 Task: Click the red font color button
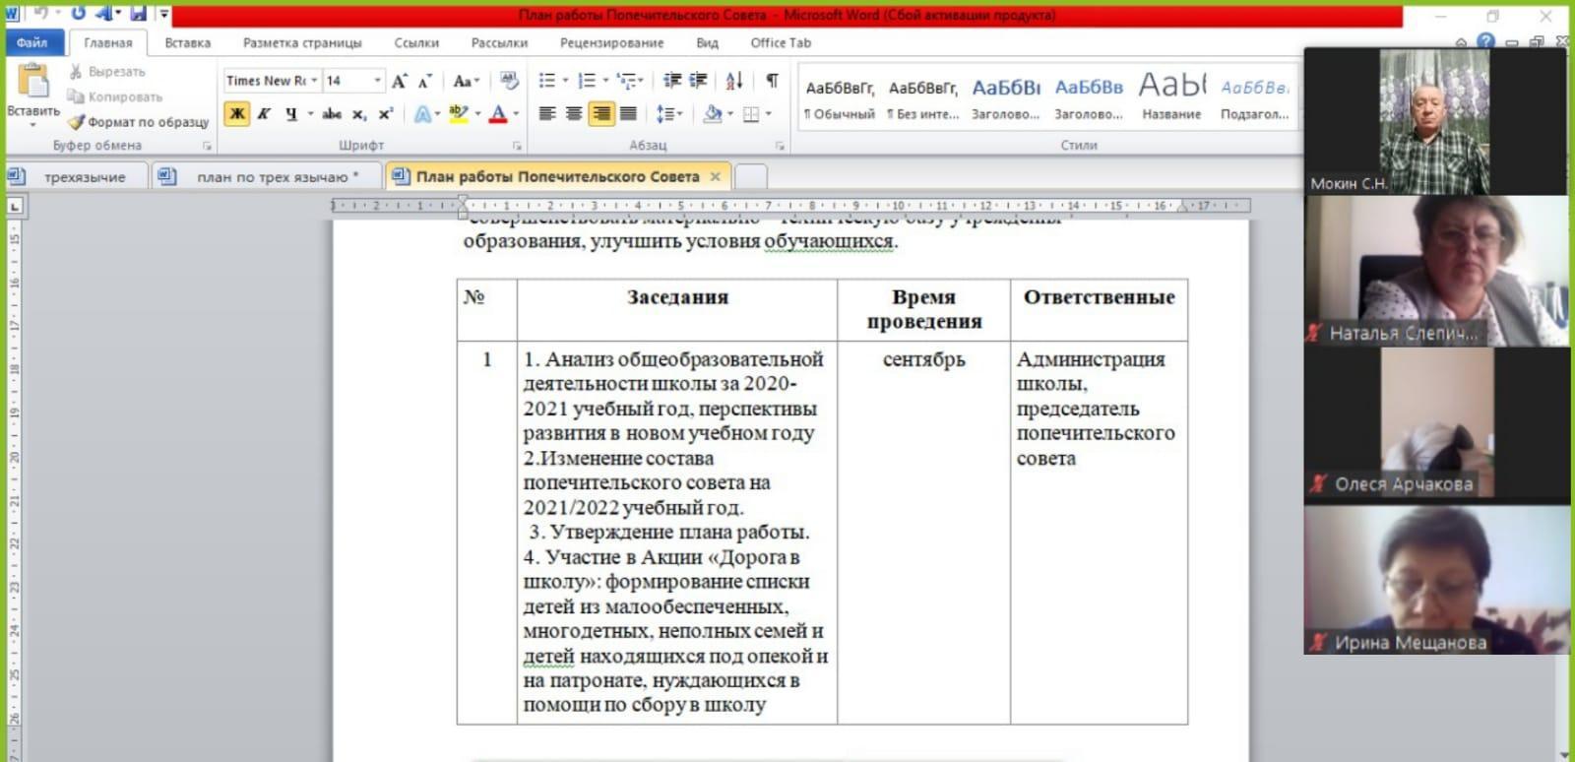click(x=498, y=114)
